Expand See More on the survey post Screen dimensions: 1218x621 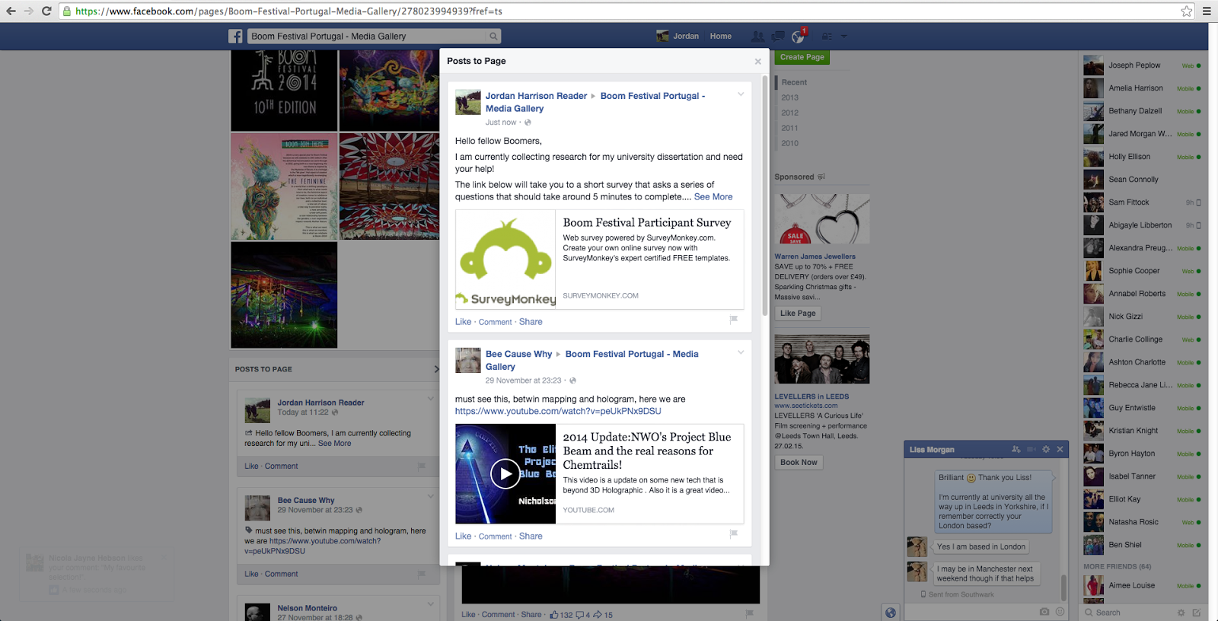click(x=713, y=196)
